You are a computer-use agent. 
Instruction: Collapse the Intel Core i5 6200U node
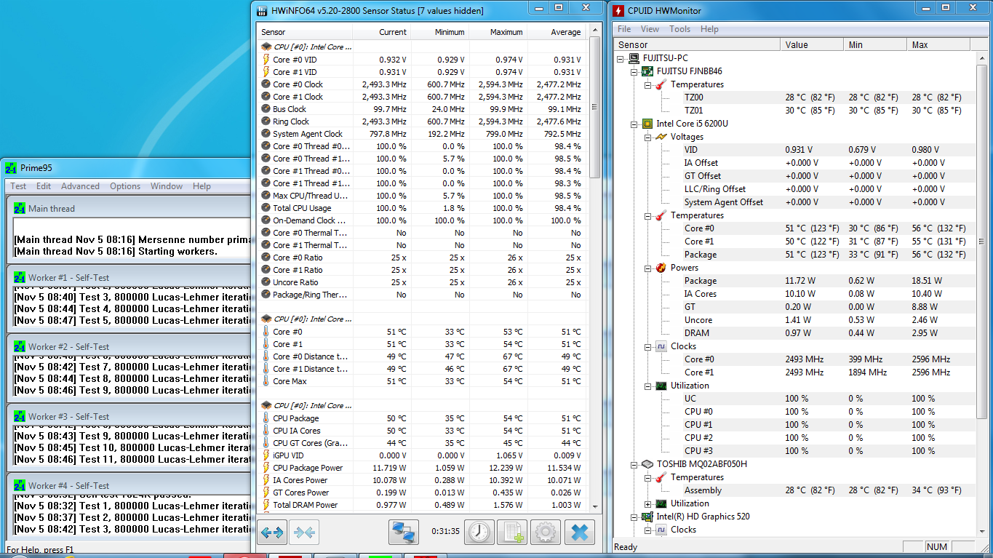pyautogui.click(x=634, y=124)
